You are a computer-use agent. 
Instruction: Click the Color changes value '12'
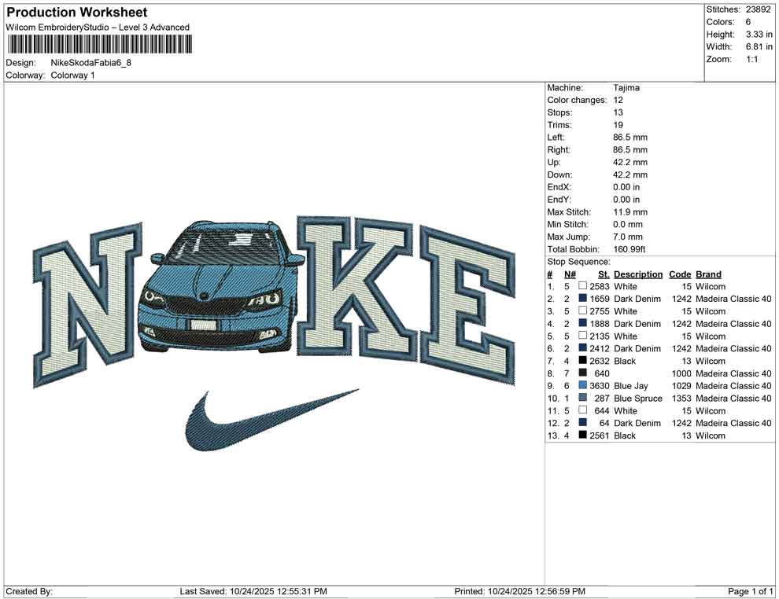[x=618, y=100]
